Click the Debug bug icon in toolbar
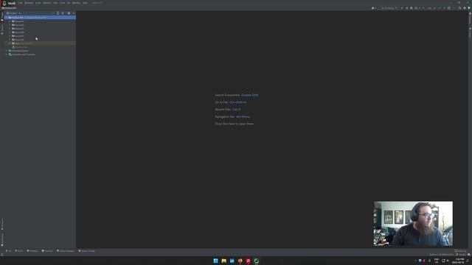Image resolution: width=472 pixels, height=265 pixels. pos(406,8)
